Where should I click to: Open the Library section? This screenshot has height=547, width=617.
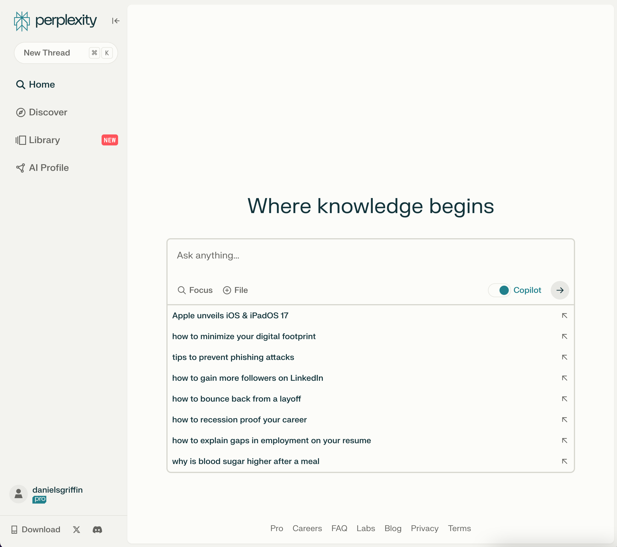click(x=38, y=140)
